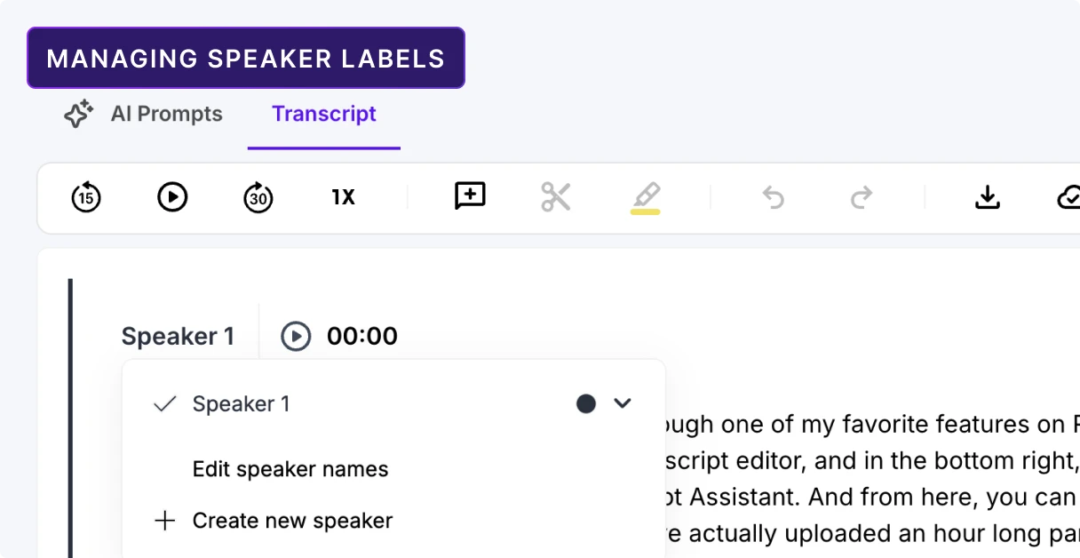This screenshot has height=558, width=1080.
Task: Click Edit speaker names
Action: [290, 469]
